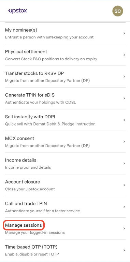This screenshot has width=130, height=262.
Task: Click the Income details chevron icon
Action: tap(124, 164)
